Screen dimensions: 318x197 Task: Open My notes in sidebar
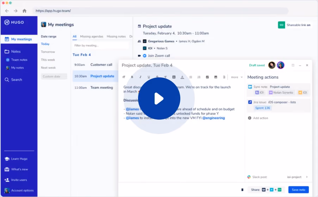(15, 68)
